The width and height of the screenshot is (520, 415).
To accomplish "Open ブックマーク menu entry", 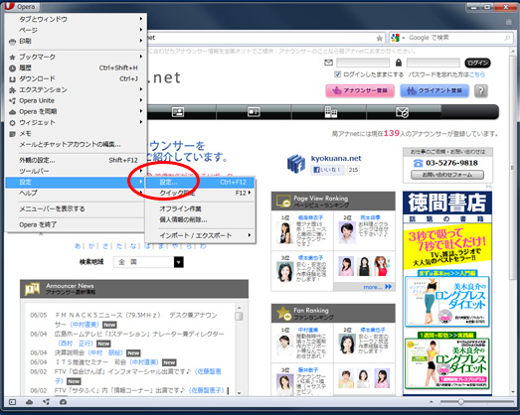I will tap(76, 57).
